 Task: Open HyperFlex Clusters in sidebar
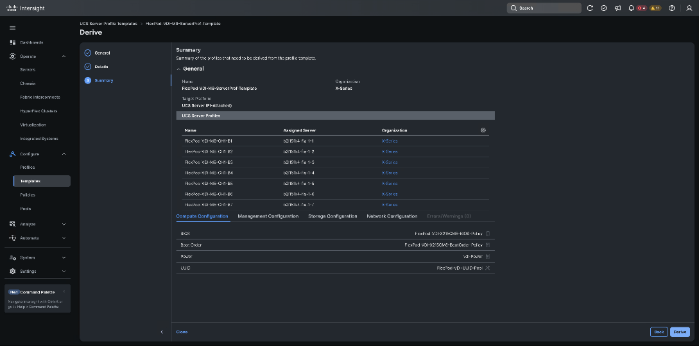(39, 111)
